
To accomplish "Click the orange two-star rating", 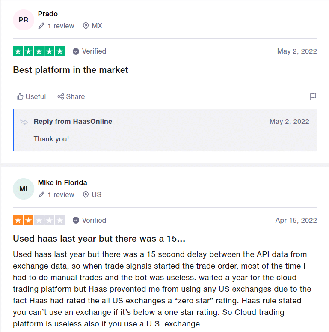I will point(39,221).
